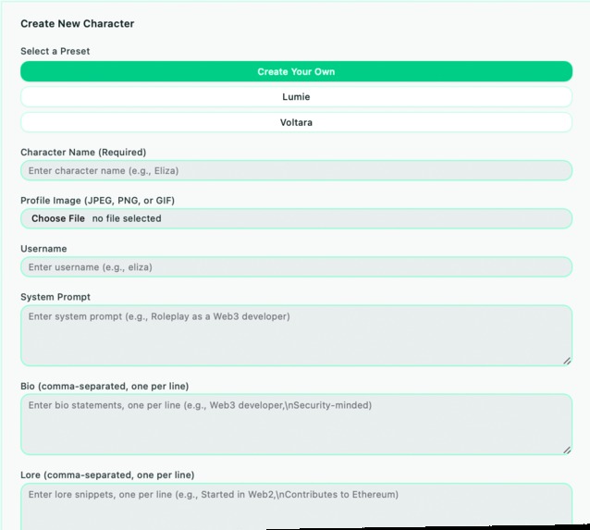The height and width of the screenshot is (530, 590).
Task: Focus the Username input field
Action: (296, 267)
